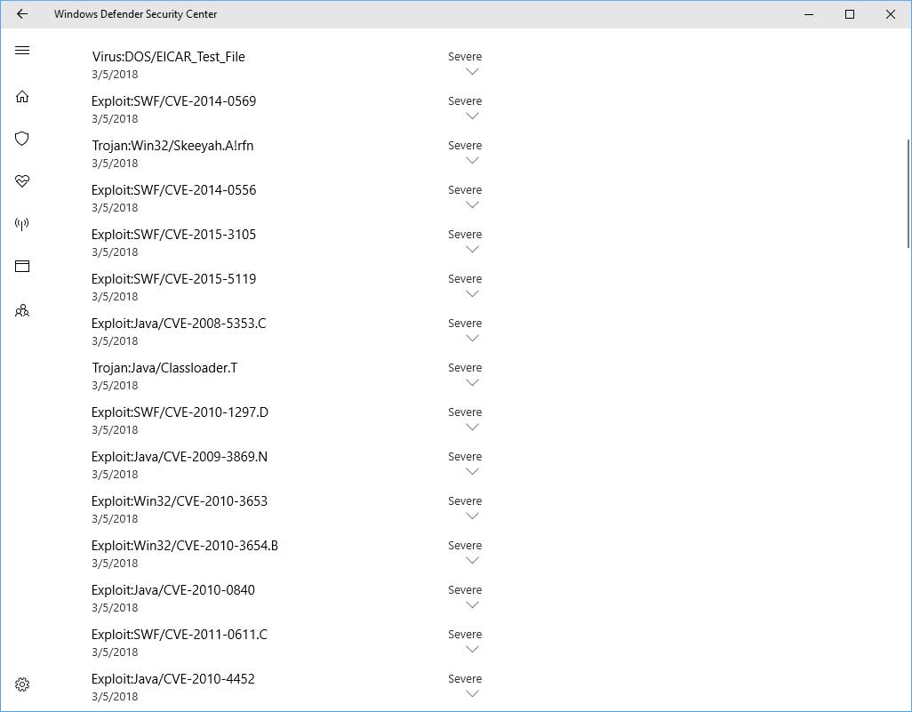Expand chevron for Exploit:Java/CVE-2008-5353.C
This screenshot has height=712, width=912.
coord(472,338)
